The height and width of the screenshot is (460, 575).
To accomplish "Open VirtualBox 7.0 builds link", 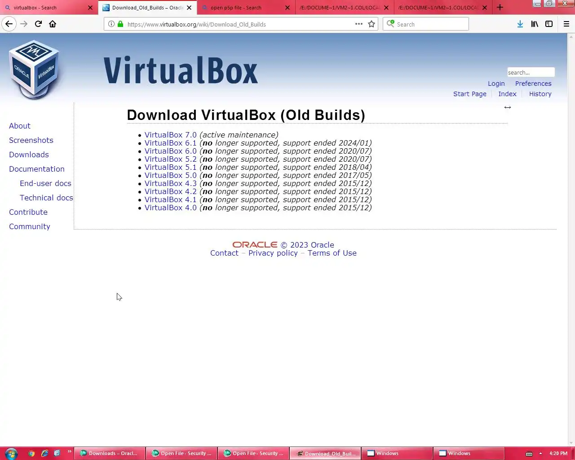I will pos(171,135).
